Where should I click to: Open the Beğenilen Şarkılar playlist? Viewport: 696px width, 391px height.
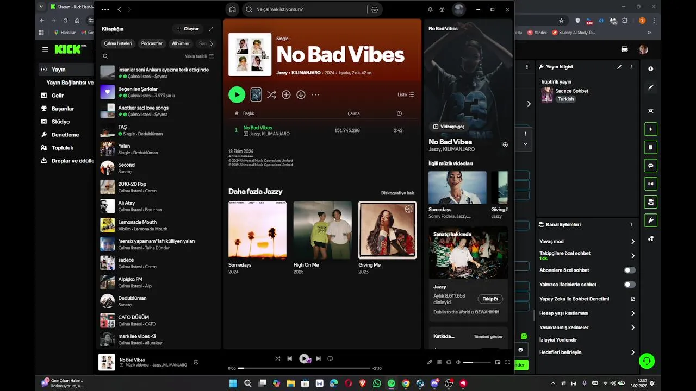[x=158, y=92]
